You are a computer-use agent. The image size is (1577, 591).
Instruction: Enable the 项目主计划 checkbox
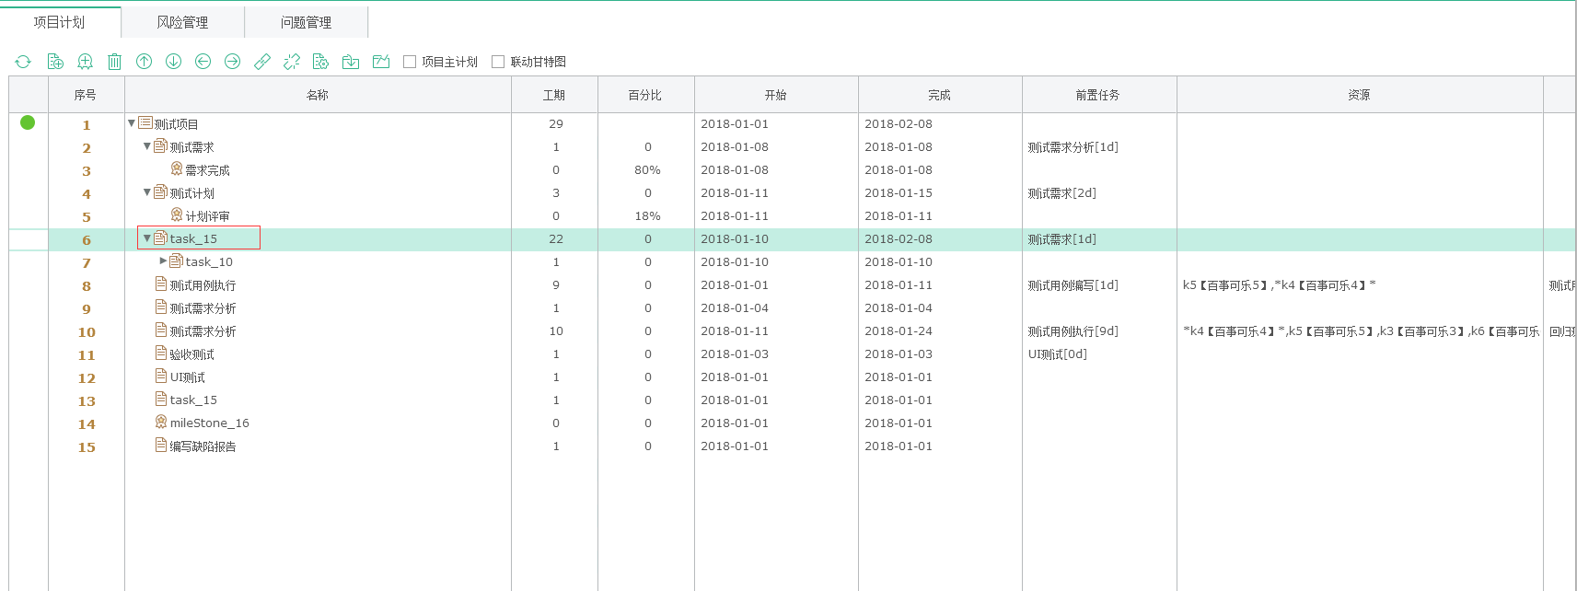[410, 62]
